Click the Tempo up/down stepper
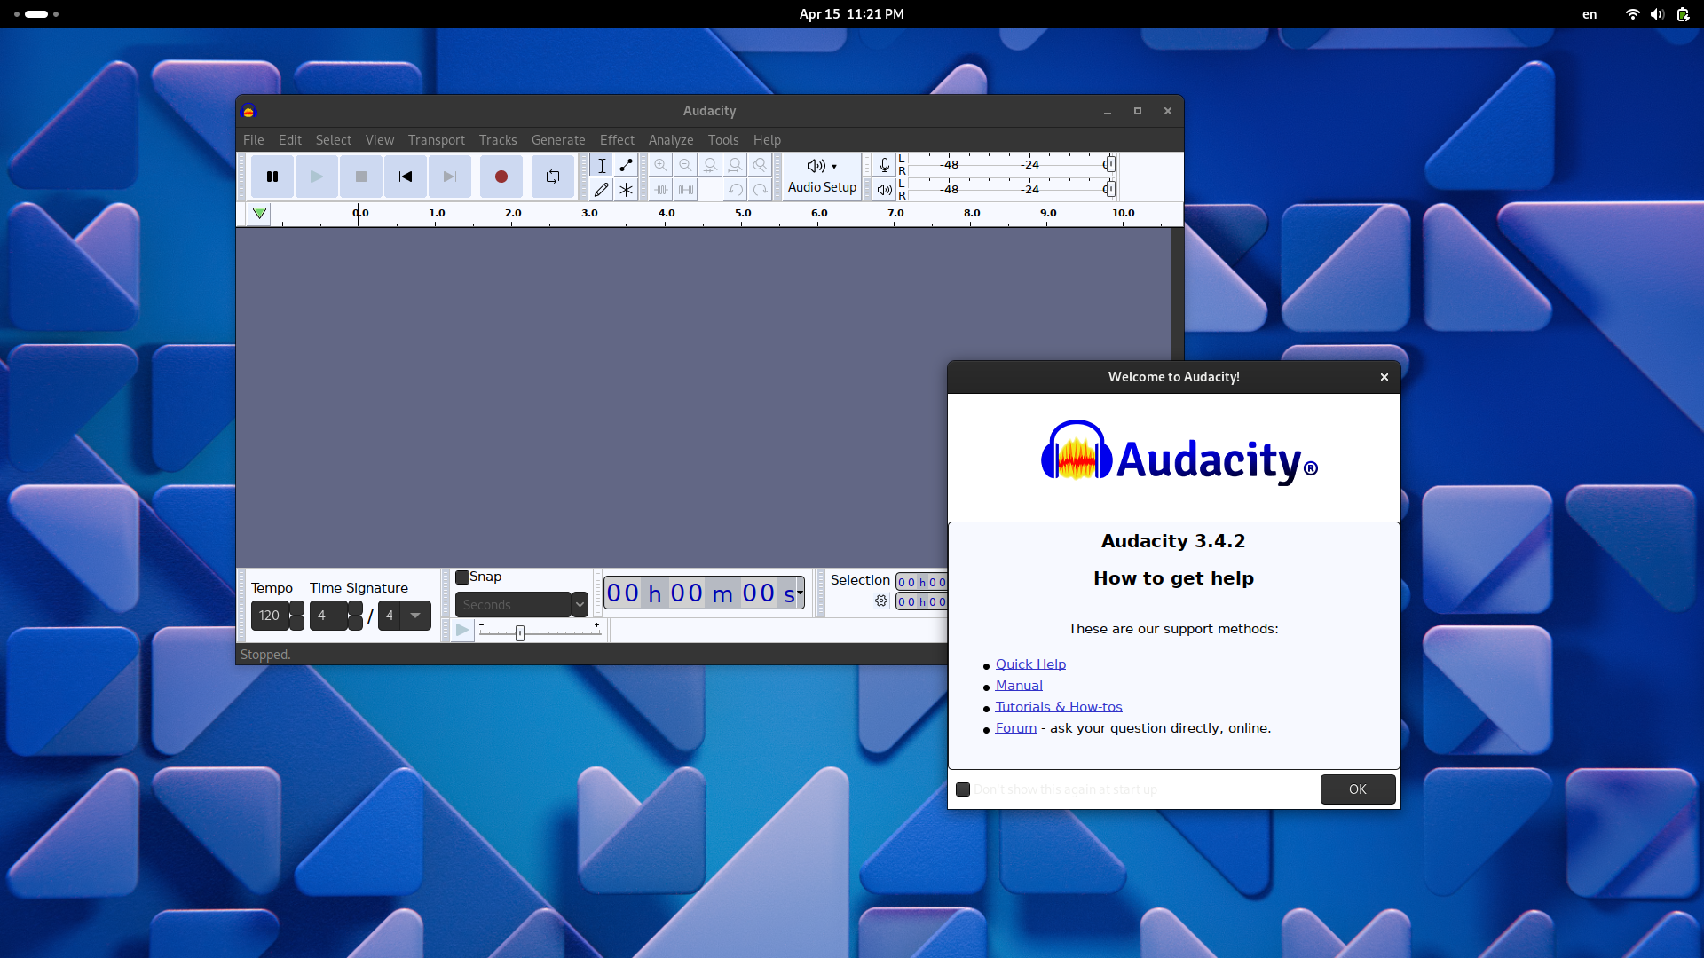 point(296,616)
